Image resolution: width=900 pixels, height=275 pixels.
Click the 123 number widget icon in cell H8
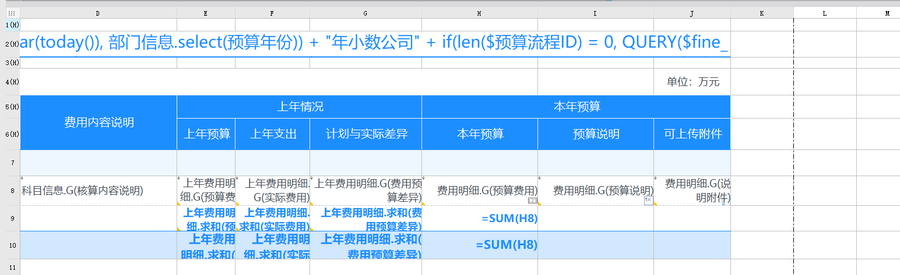click(532, 201)
